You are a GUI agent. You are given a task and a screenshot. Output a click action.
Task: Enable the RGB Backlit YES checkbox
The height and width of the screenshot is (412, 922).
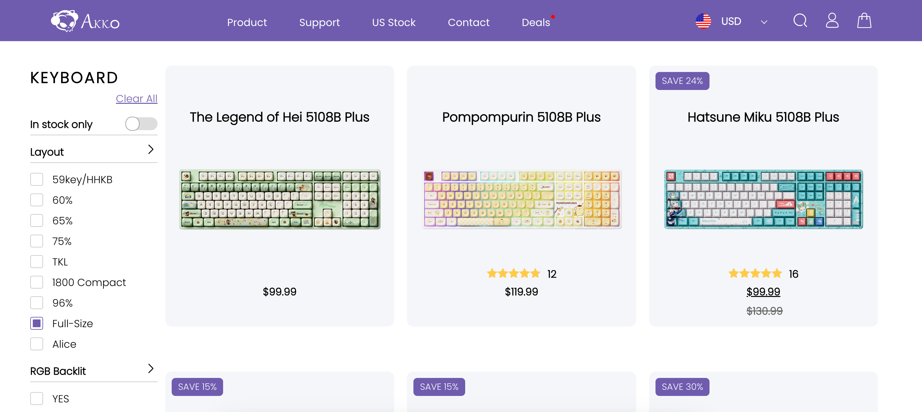pyautogui.click(x=37, y=399)
